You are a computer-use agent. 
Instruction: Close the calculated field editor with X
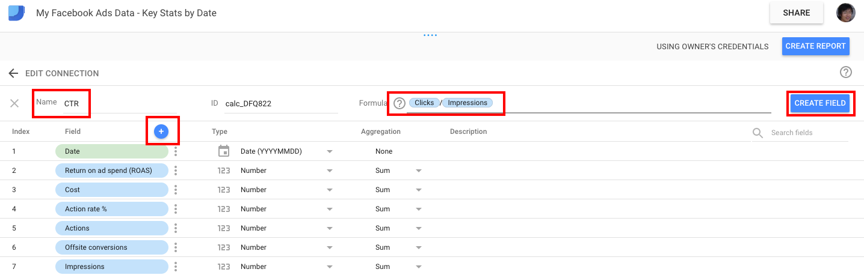[x=14, y=103]
